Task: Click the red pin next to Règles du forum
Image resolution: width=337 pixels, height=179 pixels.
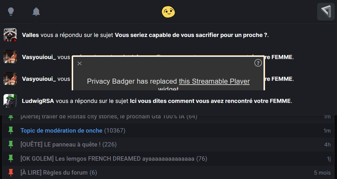Action: (x=11, y=172)
